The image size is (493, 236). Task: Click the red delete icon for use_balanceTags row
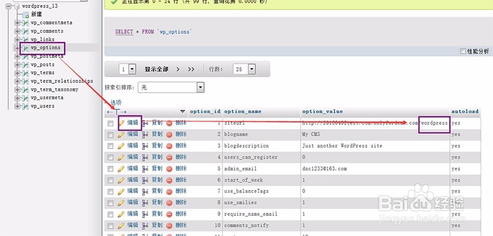169,192
